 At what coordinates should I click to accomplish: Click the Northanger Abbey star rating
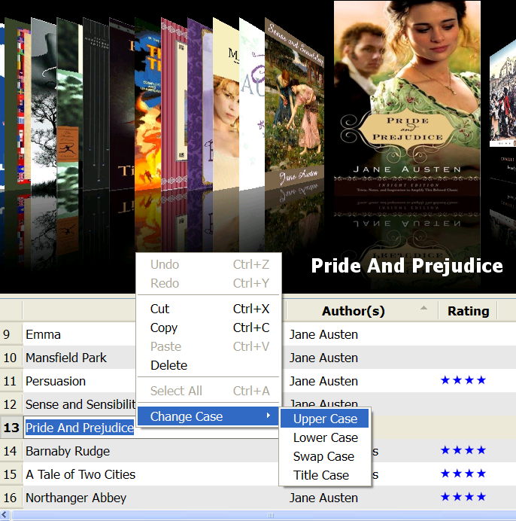click(x=463, y=497)
